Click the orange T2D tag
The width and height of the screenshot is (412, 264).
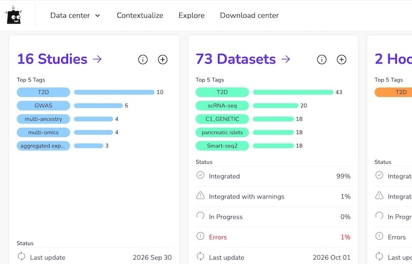(393, 92)
